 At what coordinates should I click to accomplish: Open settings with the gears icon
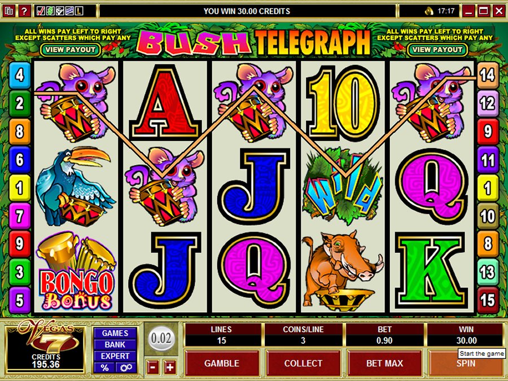(126, 367)
